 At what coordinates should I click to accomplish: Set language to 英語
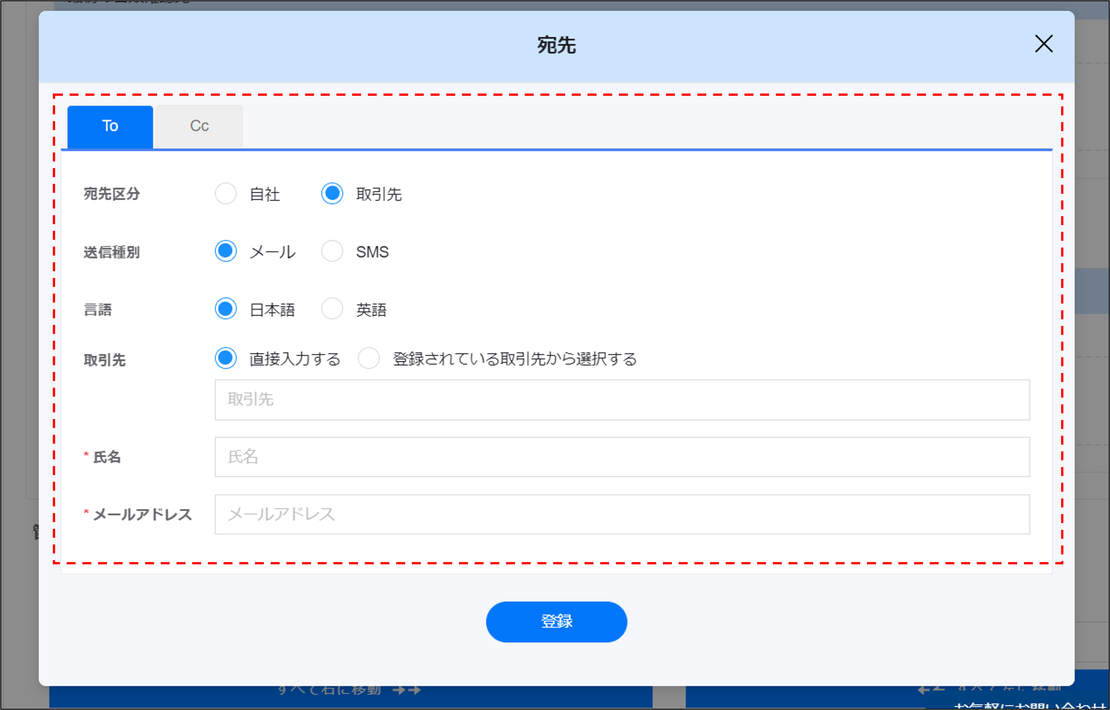click(332, 309)
